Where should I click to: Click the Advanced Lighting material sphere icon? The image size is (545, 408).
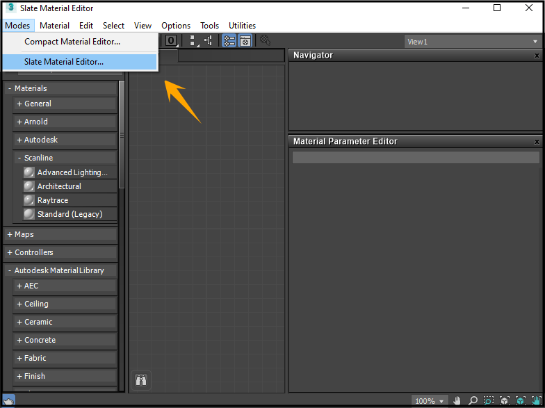tap(29, 172)
